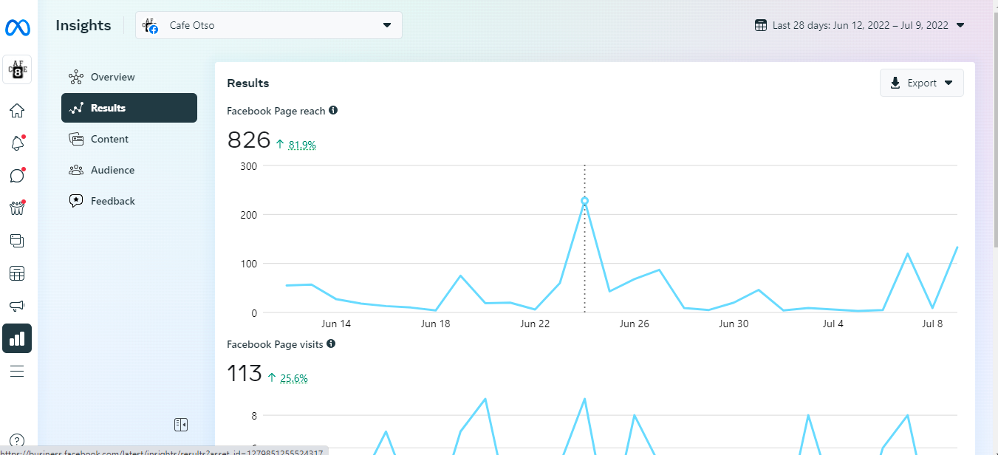Viewport: 998px width, 455px height.
Task: Click info icon beside Facebook Page visits
Action: click(331, 344)
